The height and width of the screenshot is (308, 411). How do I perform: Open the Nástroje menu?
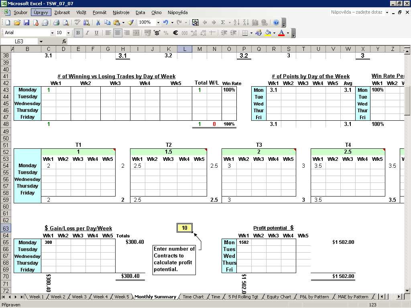tap(121, 12)
